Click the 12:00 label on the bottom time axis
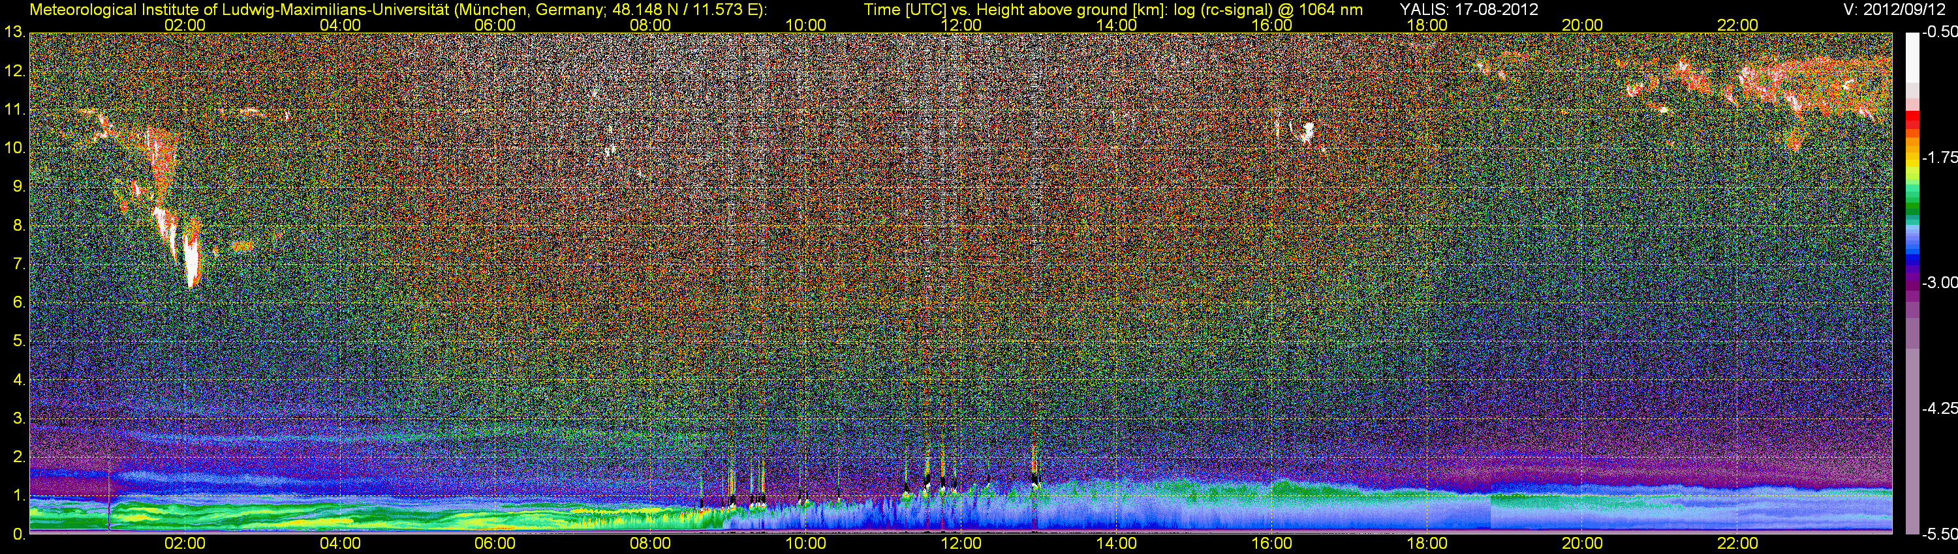Image resolution: width=1958 pixels, height=554 pixels. tap(961, 544)
